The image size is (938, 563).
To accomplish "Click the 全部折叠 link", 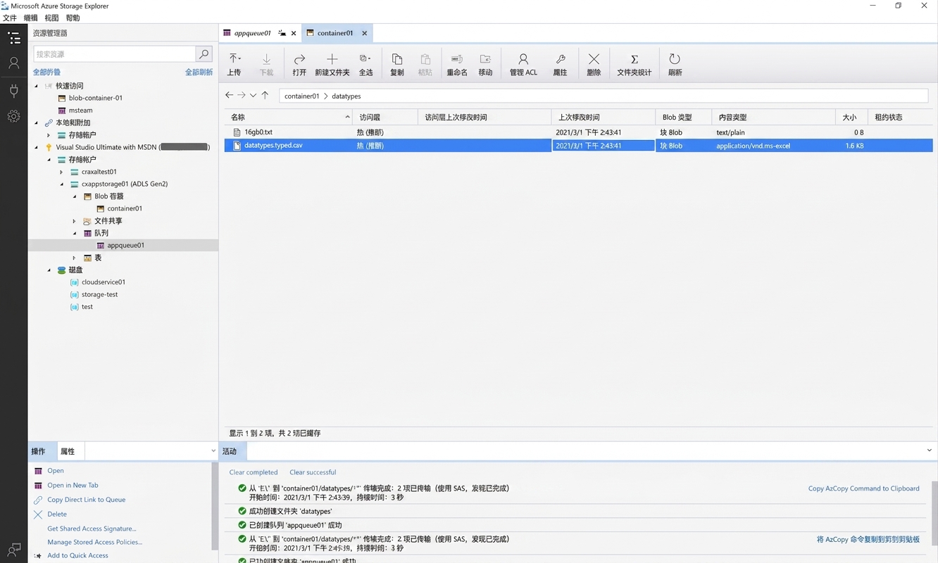I will click(46, 72).
